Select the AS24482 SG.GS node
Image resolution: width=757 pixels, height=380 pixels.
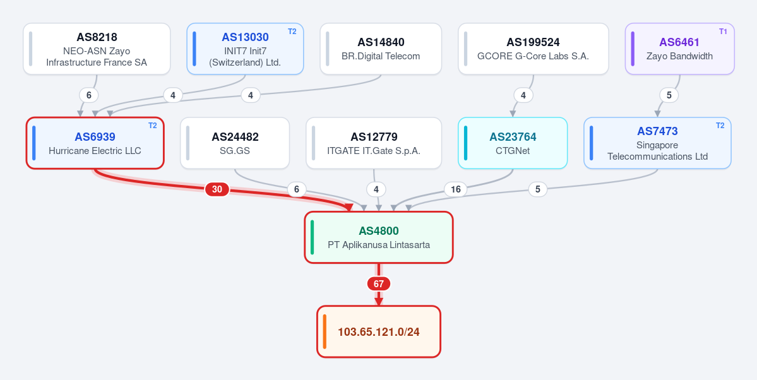(235, 143)
